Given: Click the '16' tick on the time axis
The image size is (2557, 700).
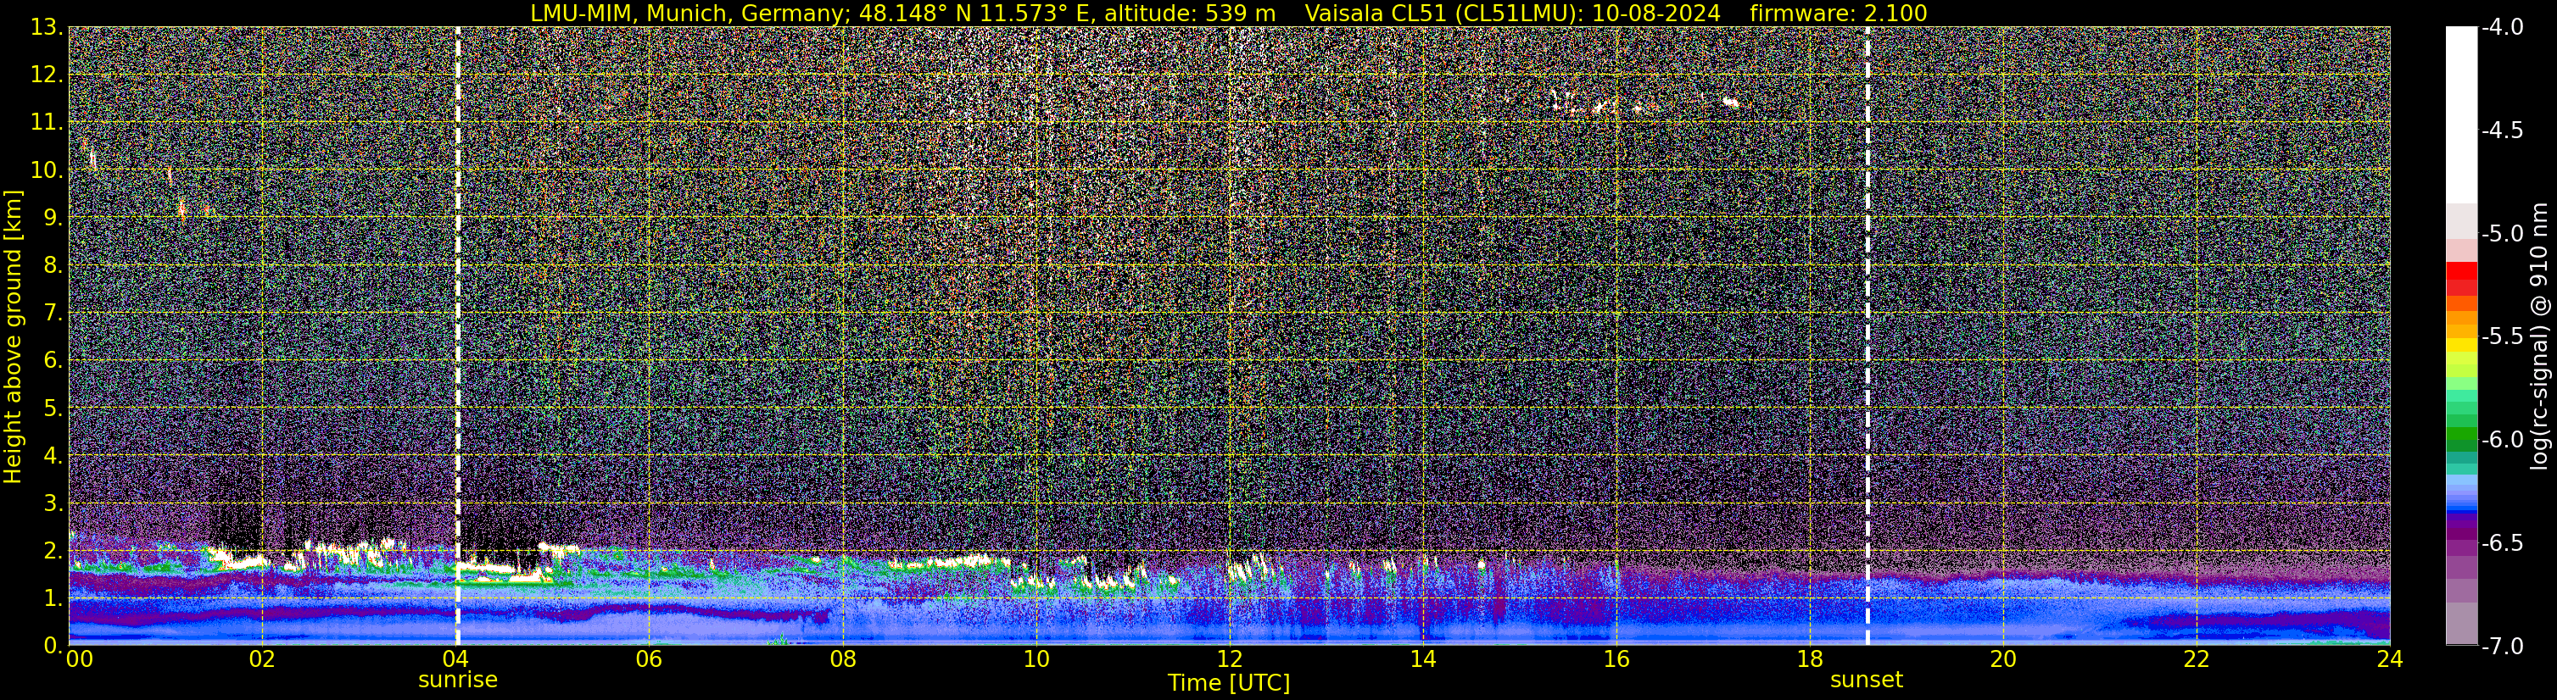Looking at the screenshot, I should 1616,659.
